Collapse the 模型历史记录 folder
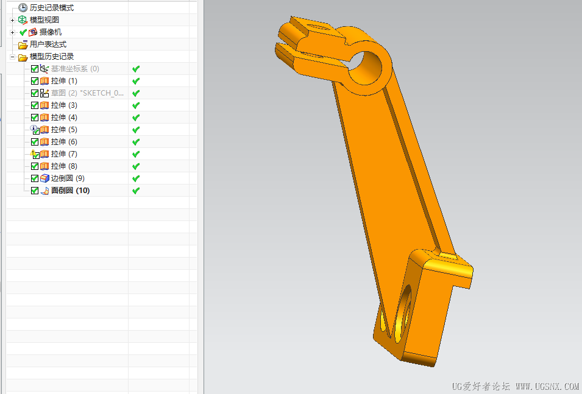 [12, 57]
